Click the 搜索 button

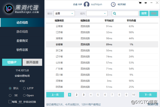(144, 13)
